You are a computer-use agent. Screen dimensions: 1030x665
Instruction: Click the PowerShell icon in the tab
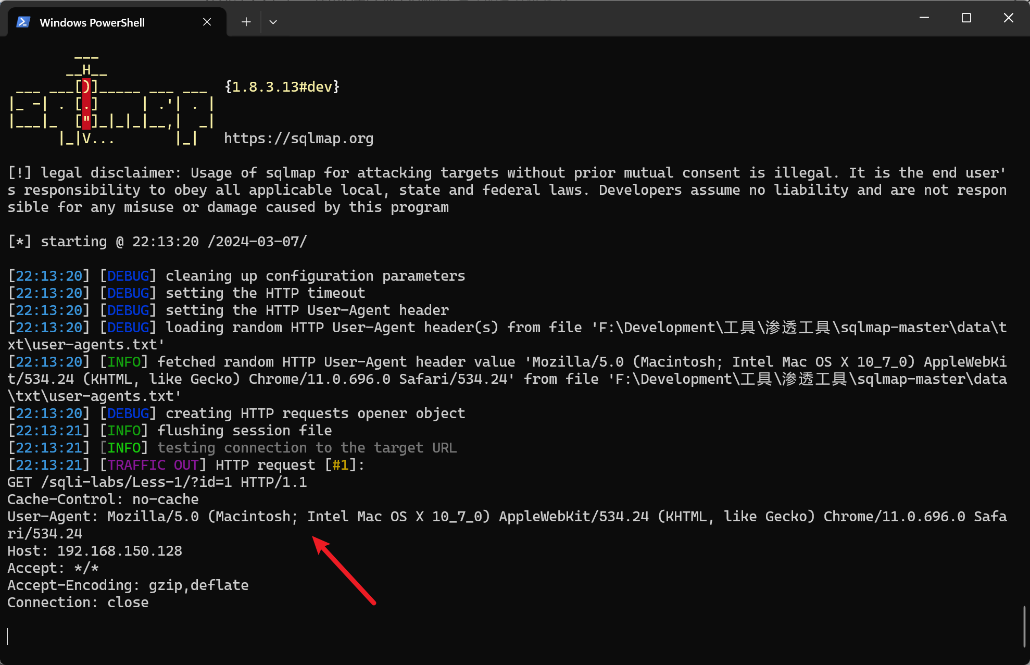coord(23,22)
